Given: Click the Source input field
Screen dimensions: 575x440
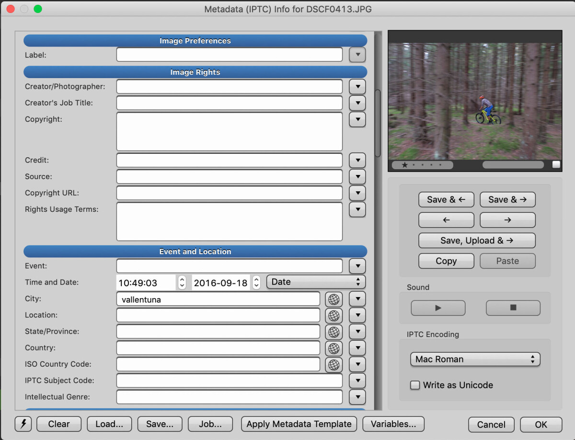Looking at the screenshot, I should 230,176.
